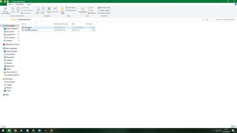
Task: Open Músicas under Este Computador
Action: point(9,63)
